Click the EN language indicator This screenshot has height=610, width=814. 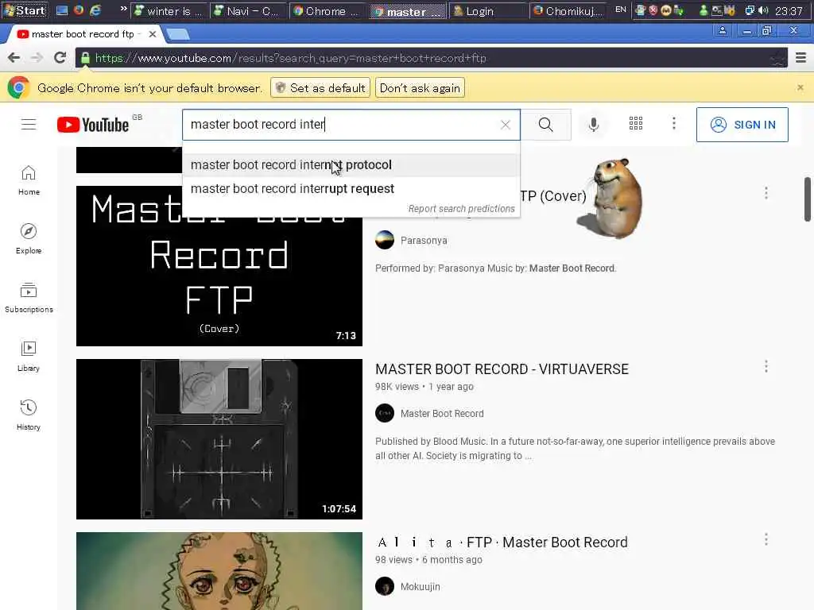(x=620, y=10)
